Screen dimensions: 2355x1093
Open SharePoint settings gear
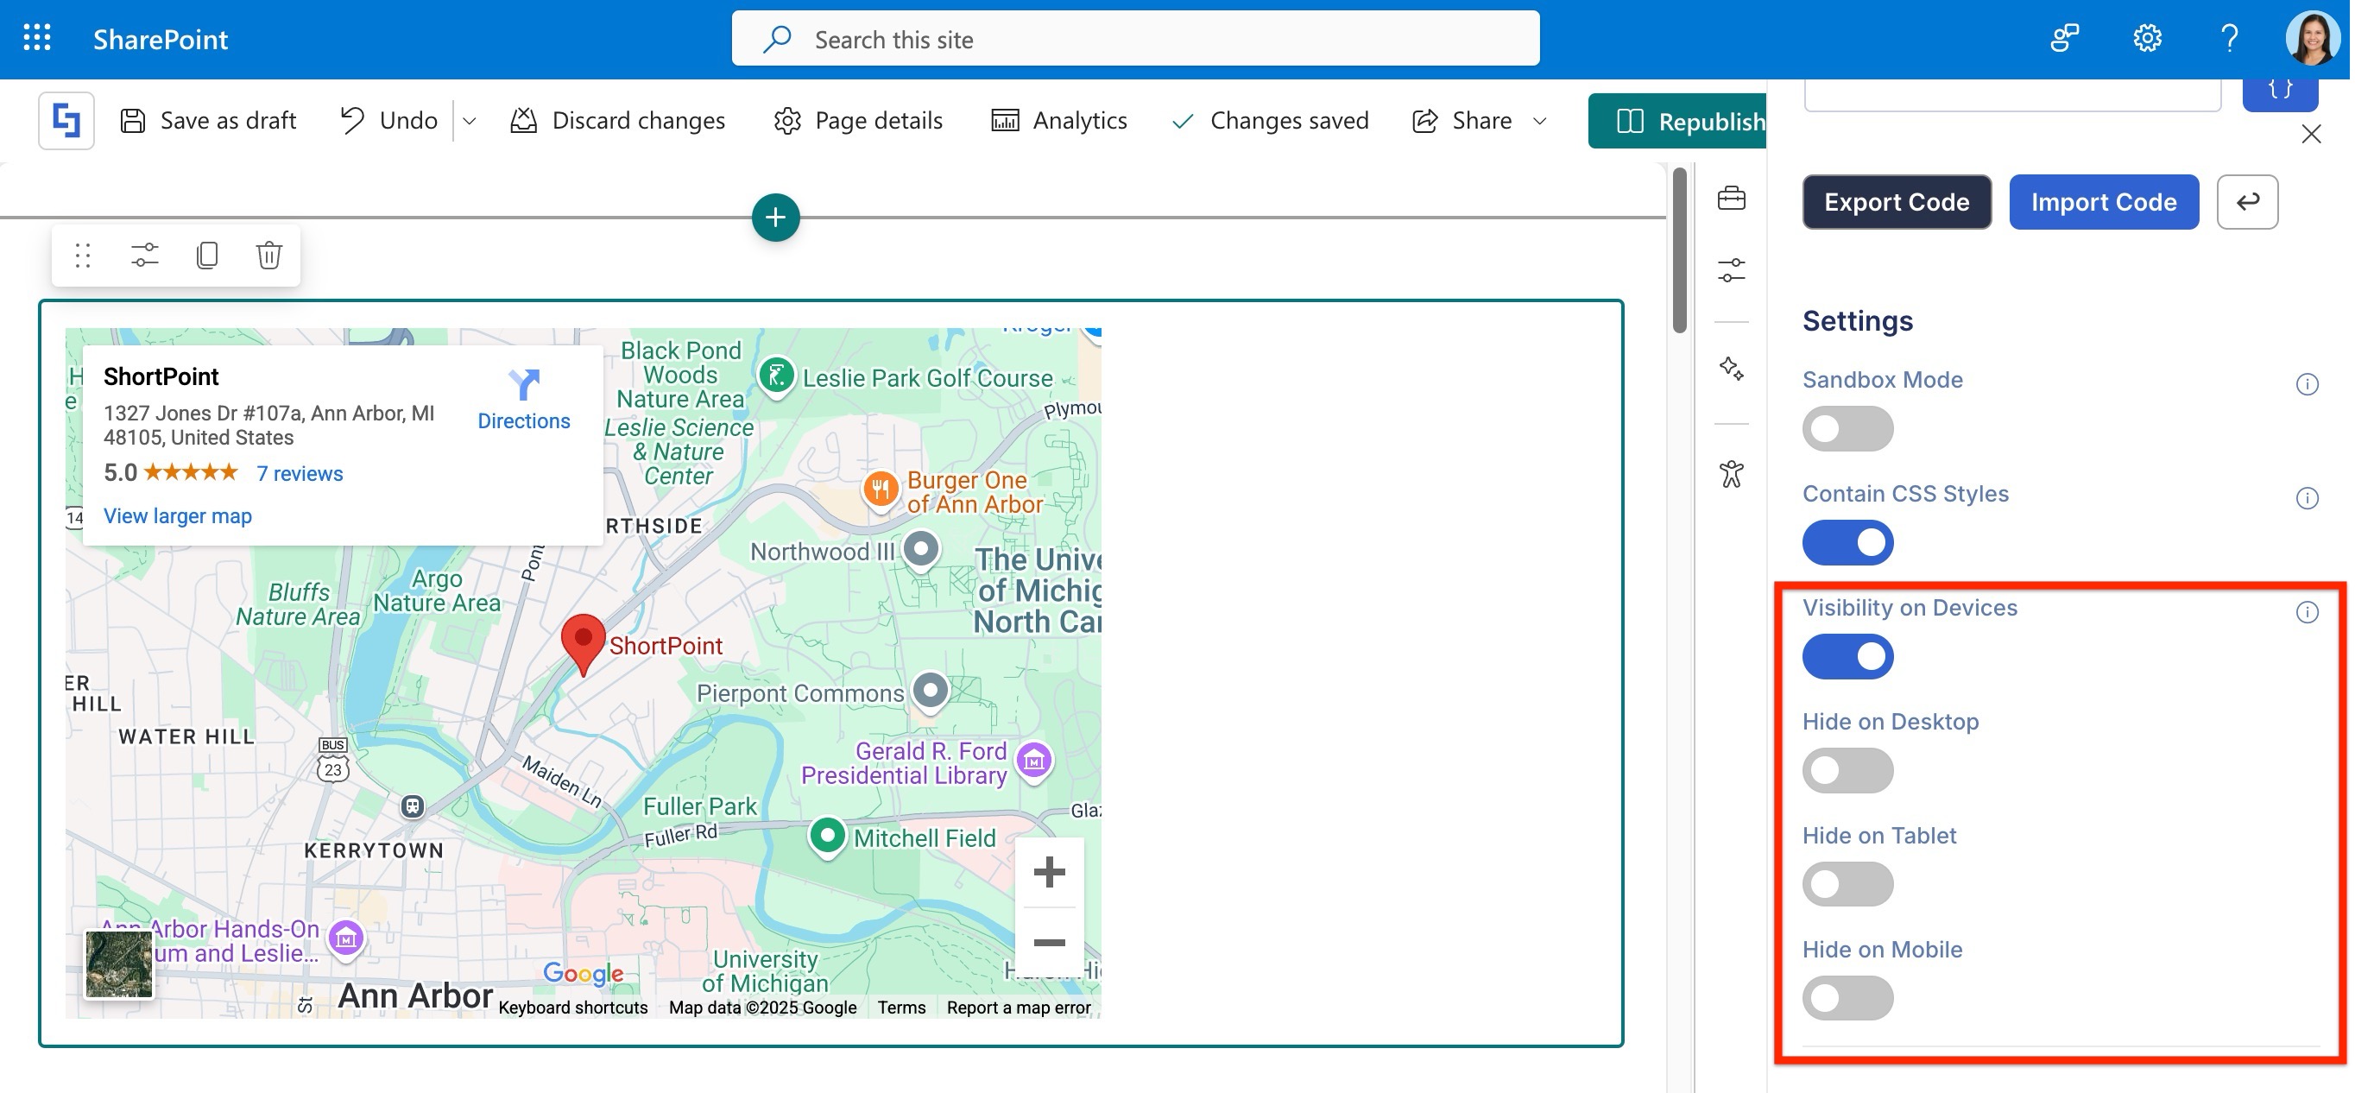click(2147, 38)
